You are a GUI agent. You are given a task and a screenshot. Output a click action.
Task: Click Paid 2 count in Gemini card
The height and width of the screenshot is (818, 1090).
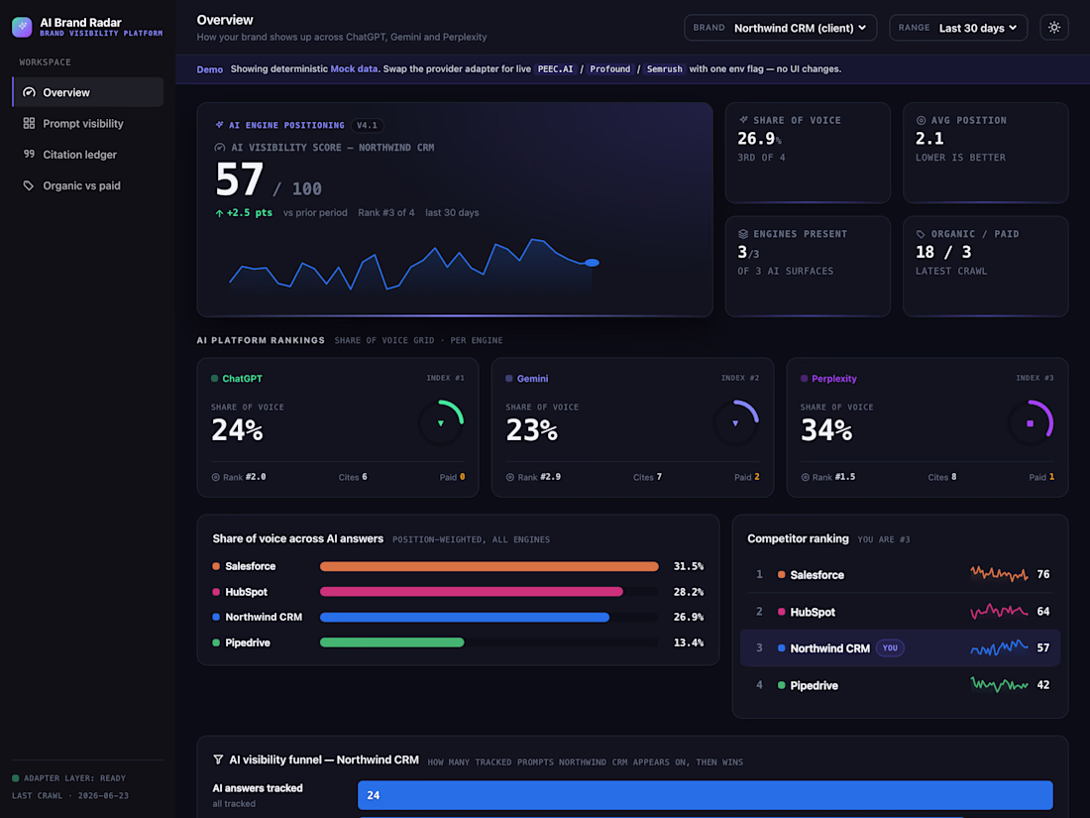click(x=746, y=477)
